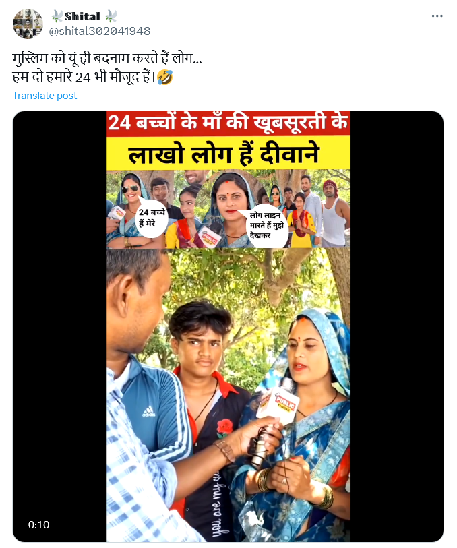Click the rose emblem on the boy's shirt
This screenshot has width=457, height=548.
[224, 429]
